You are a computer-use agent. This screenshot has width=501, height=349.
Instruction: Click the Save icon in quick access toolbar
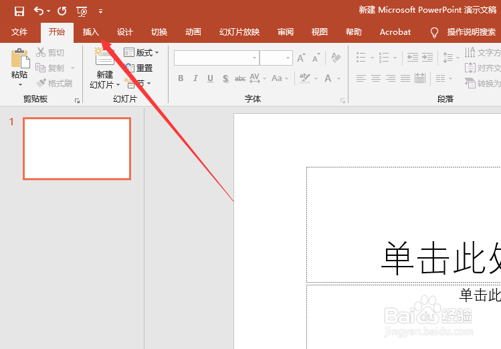[x=19, y=11]
